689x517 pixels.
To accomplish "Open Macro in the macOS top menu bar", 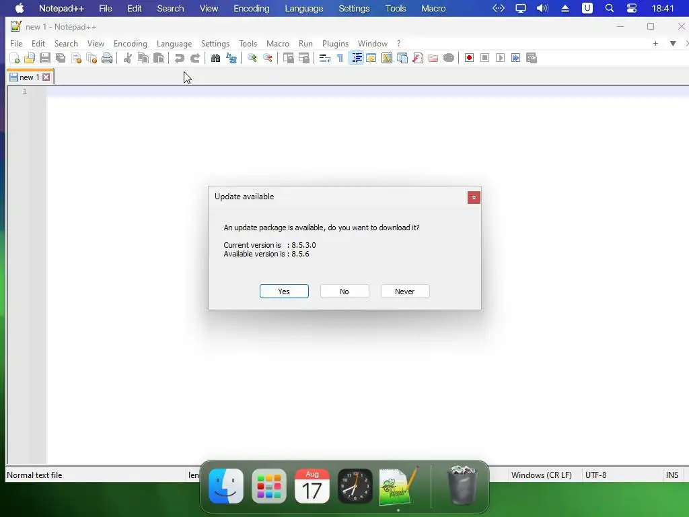I will pyautogui.click(x=433, y=8).
